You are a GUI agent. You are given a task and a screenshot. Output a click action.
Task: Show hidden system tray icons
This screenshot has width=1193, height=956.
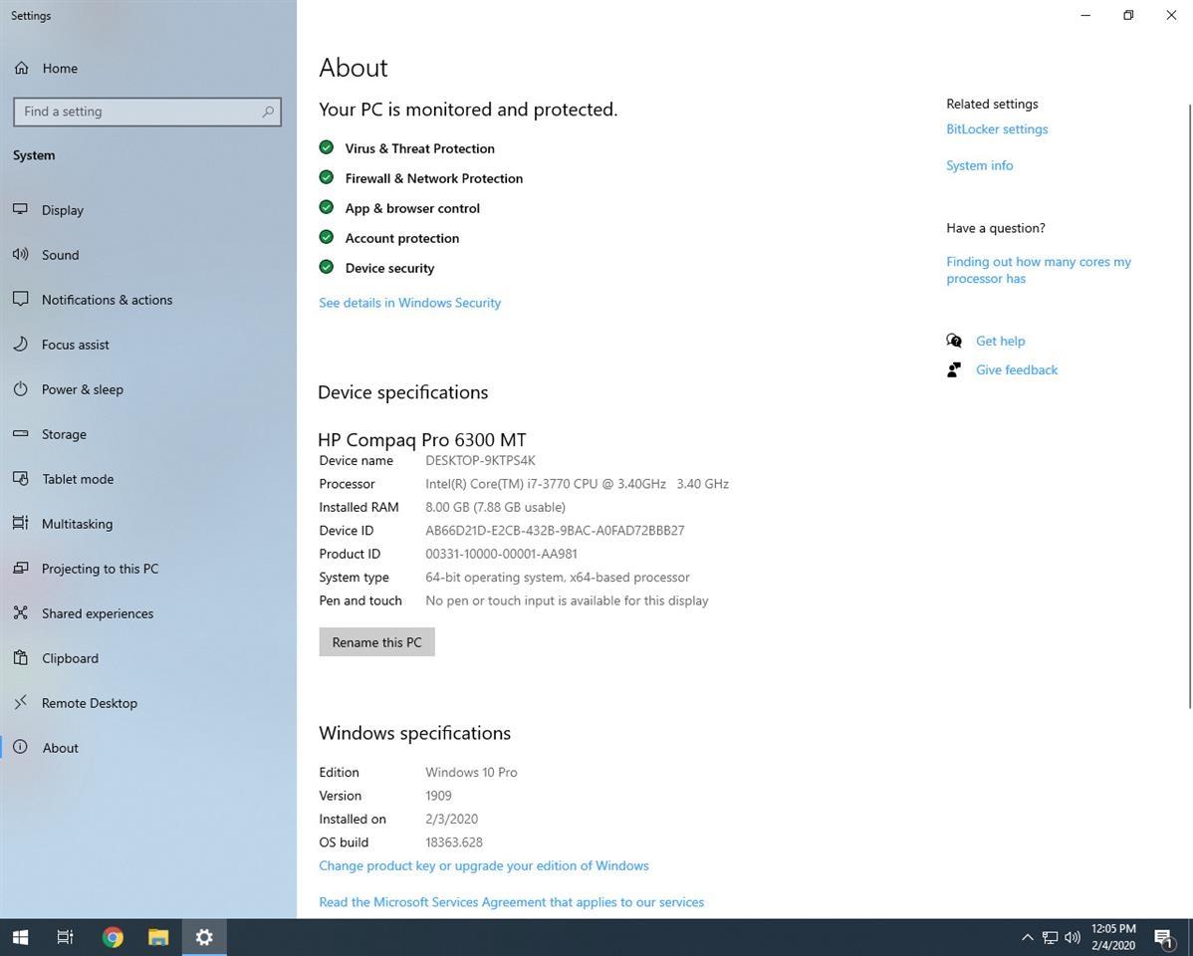point(1027,938)
